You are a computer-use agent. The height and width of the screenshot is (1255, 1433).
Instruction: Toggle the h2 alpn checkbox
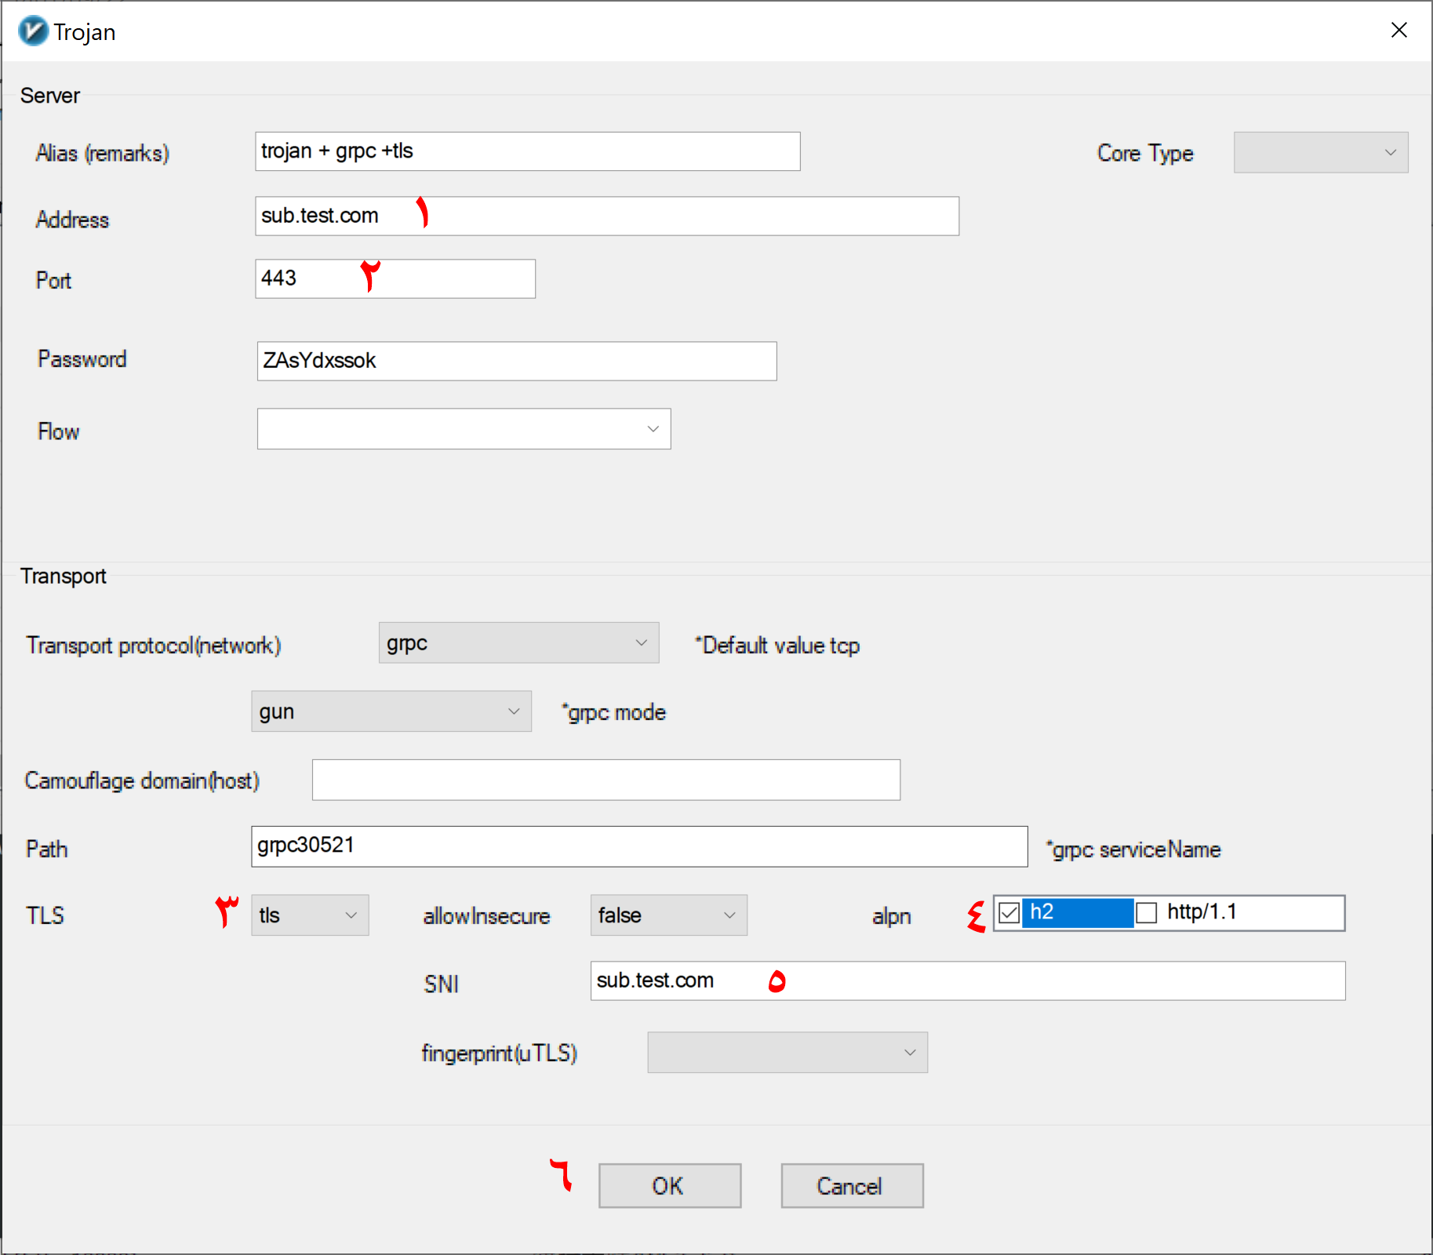click(x=1009, y=913)
